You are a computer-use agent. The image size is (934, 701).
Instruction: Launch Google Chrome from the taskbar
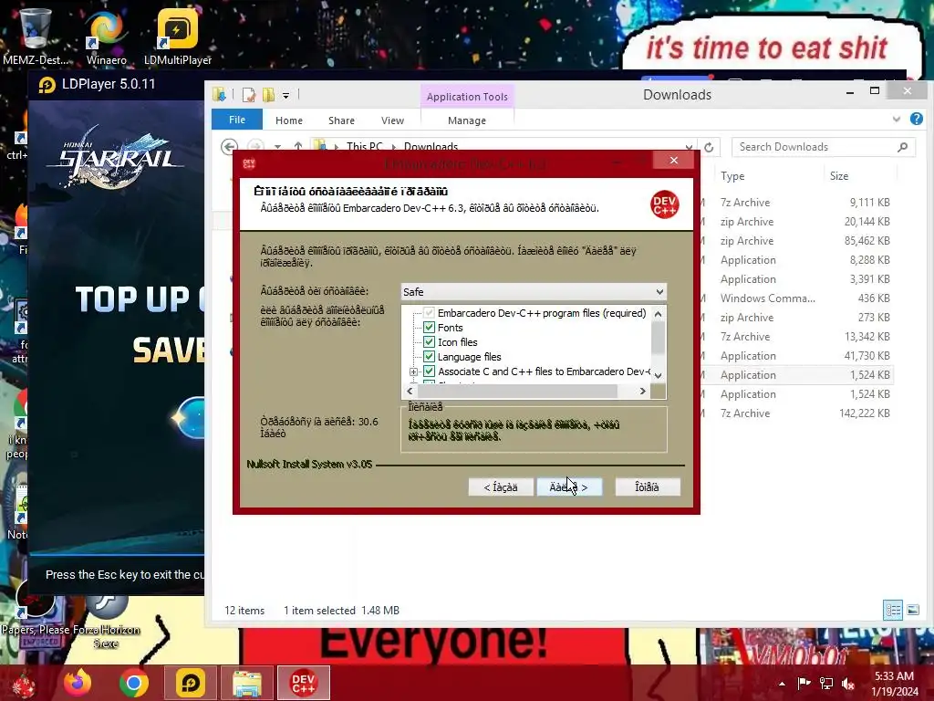click(x=133, y=683)
